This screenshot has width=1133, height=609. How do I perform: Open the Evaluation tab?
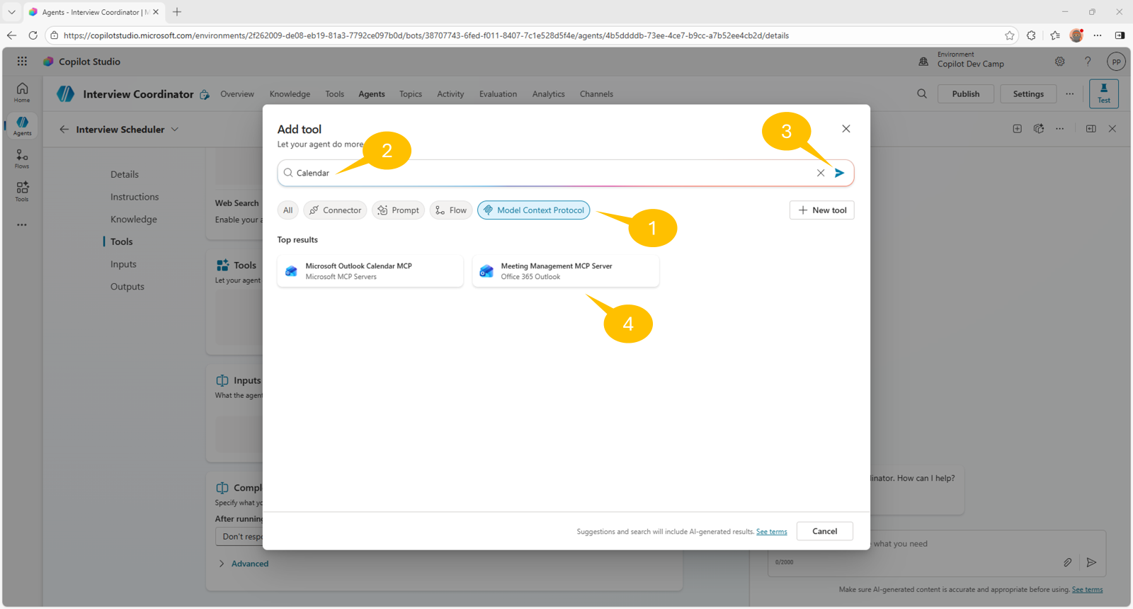tap(498, 93)
